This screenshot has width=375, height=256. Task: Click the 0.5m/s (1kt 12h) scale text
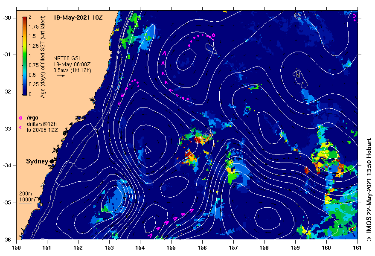pyautogui.click(x=72, y=70)
